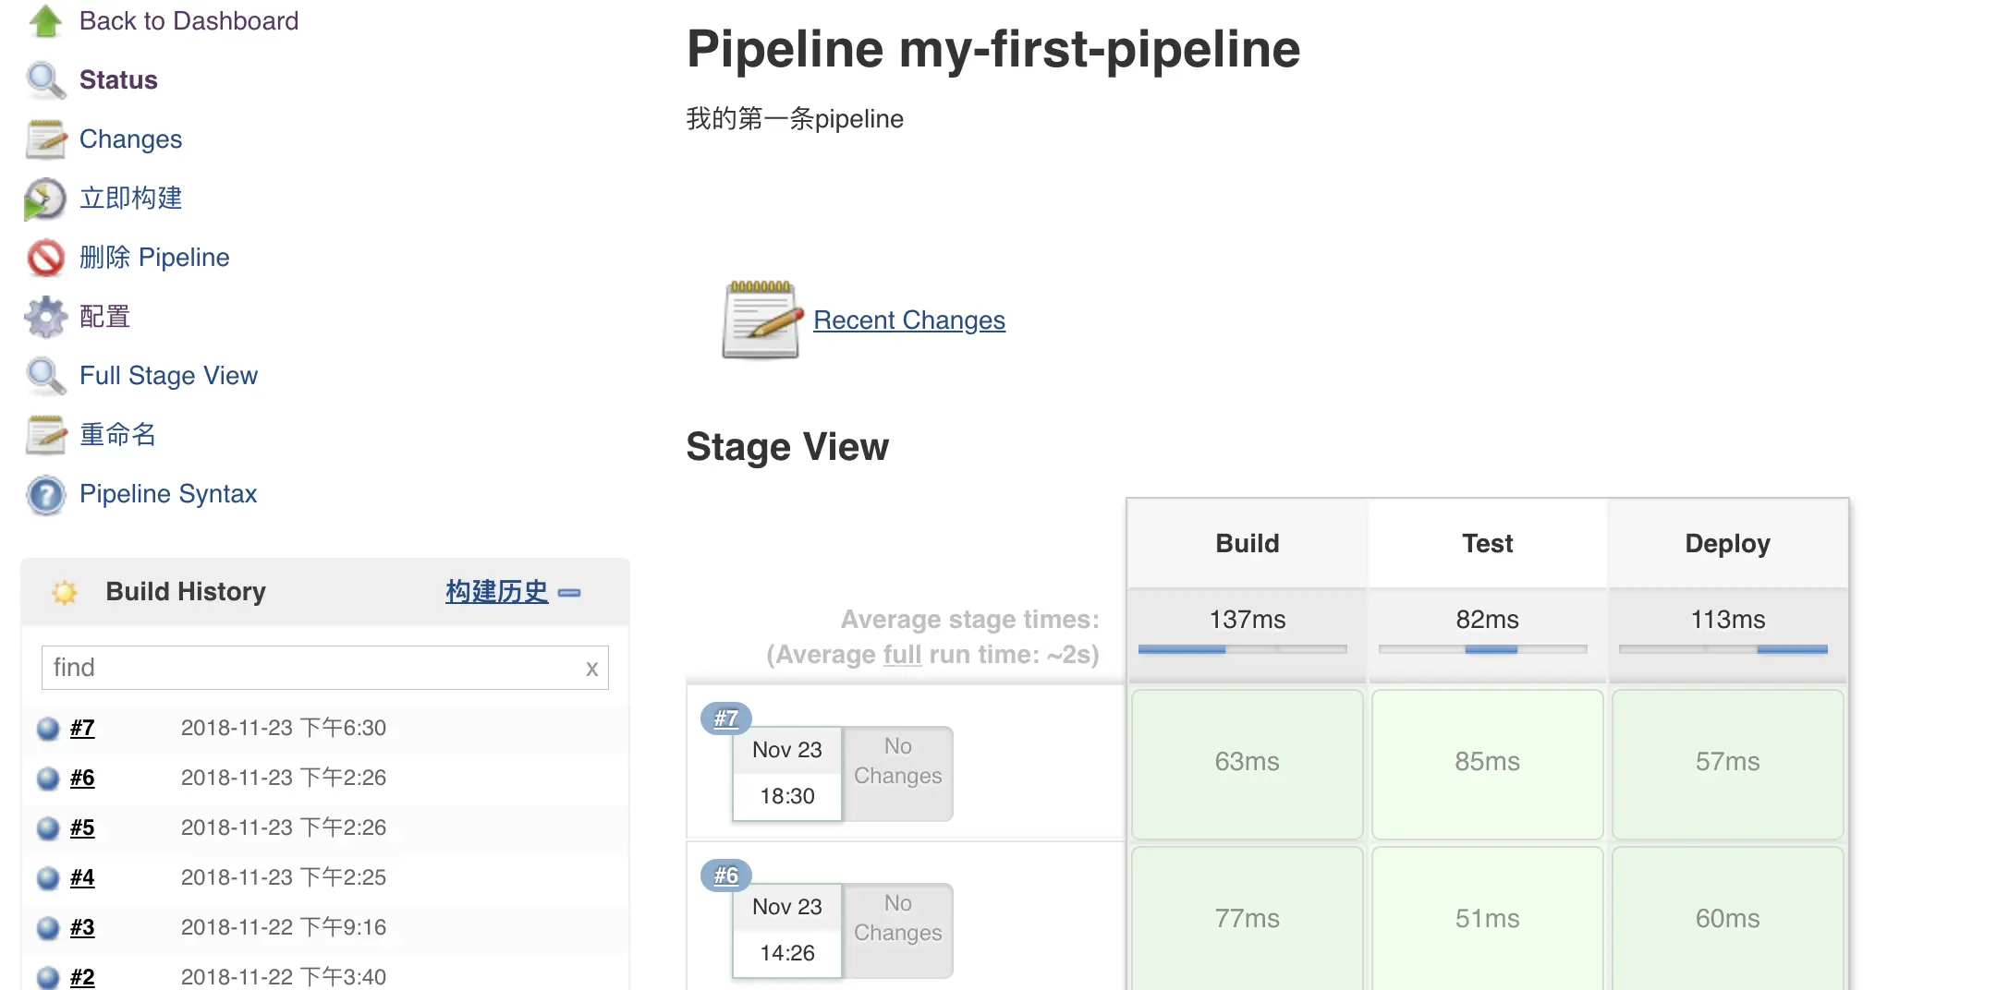Click the #7 badge in Stage View
This screenshot has width=2009, height=990.
[x=726, y=718]
